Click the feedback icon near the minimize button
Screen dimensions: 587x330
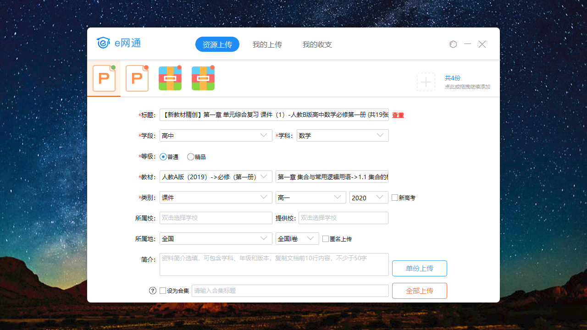[453, 44]
